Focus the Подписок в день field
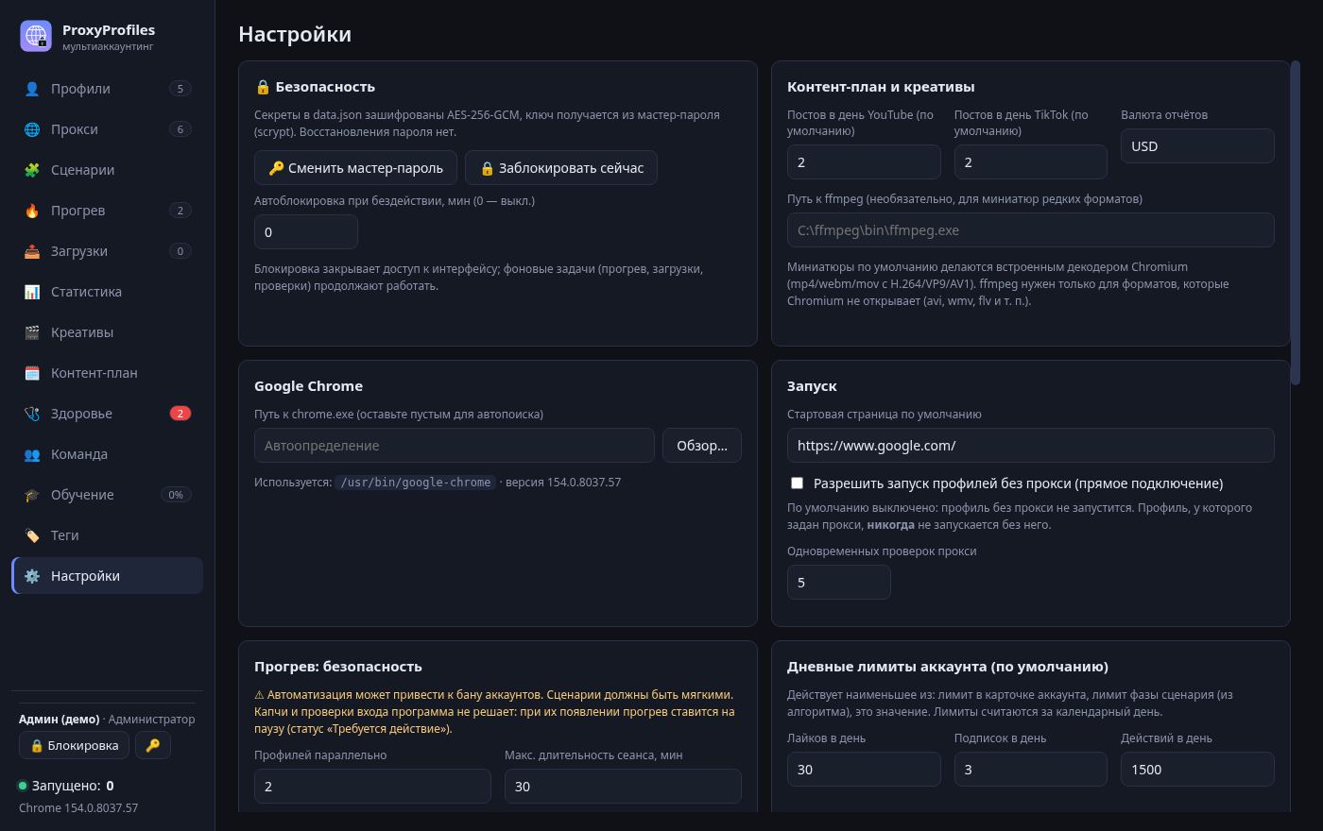The height and width of the screenshot is (831, 1323). pyautogui.click(x=1031, y=770)
